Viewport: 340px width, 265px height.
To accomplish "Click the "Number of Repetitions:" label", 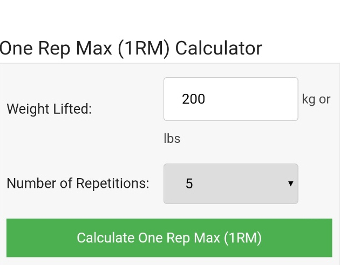I will tap(78, 184).
